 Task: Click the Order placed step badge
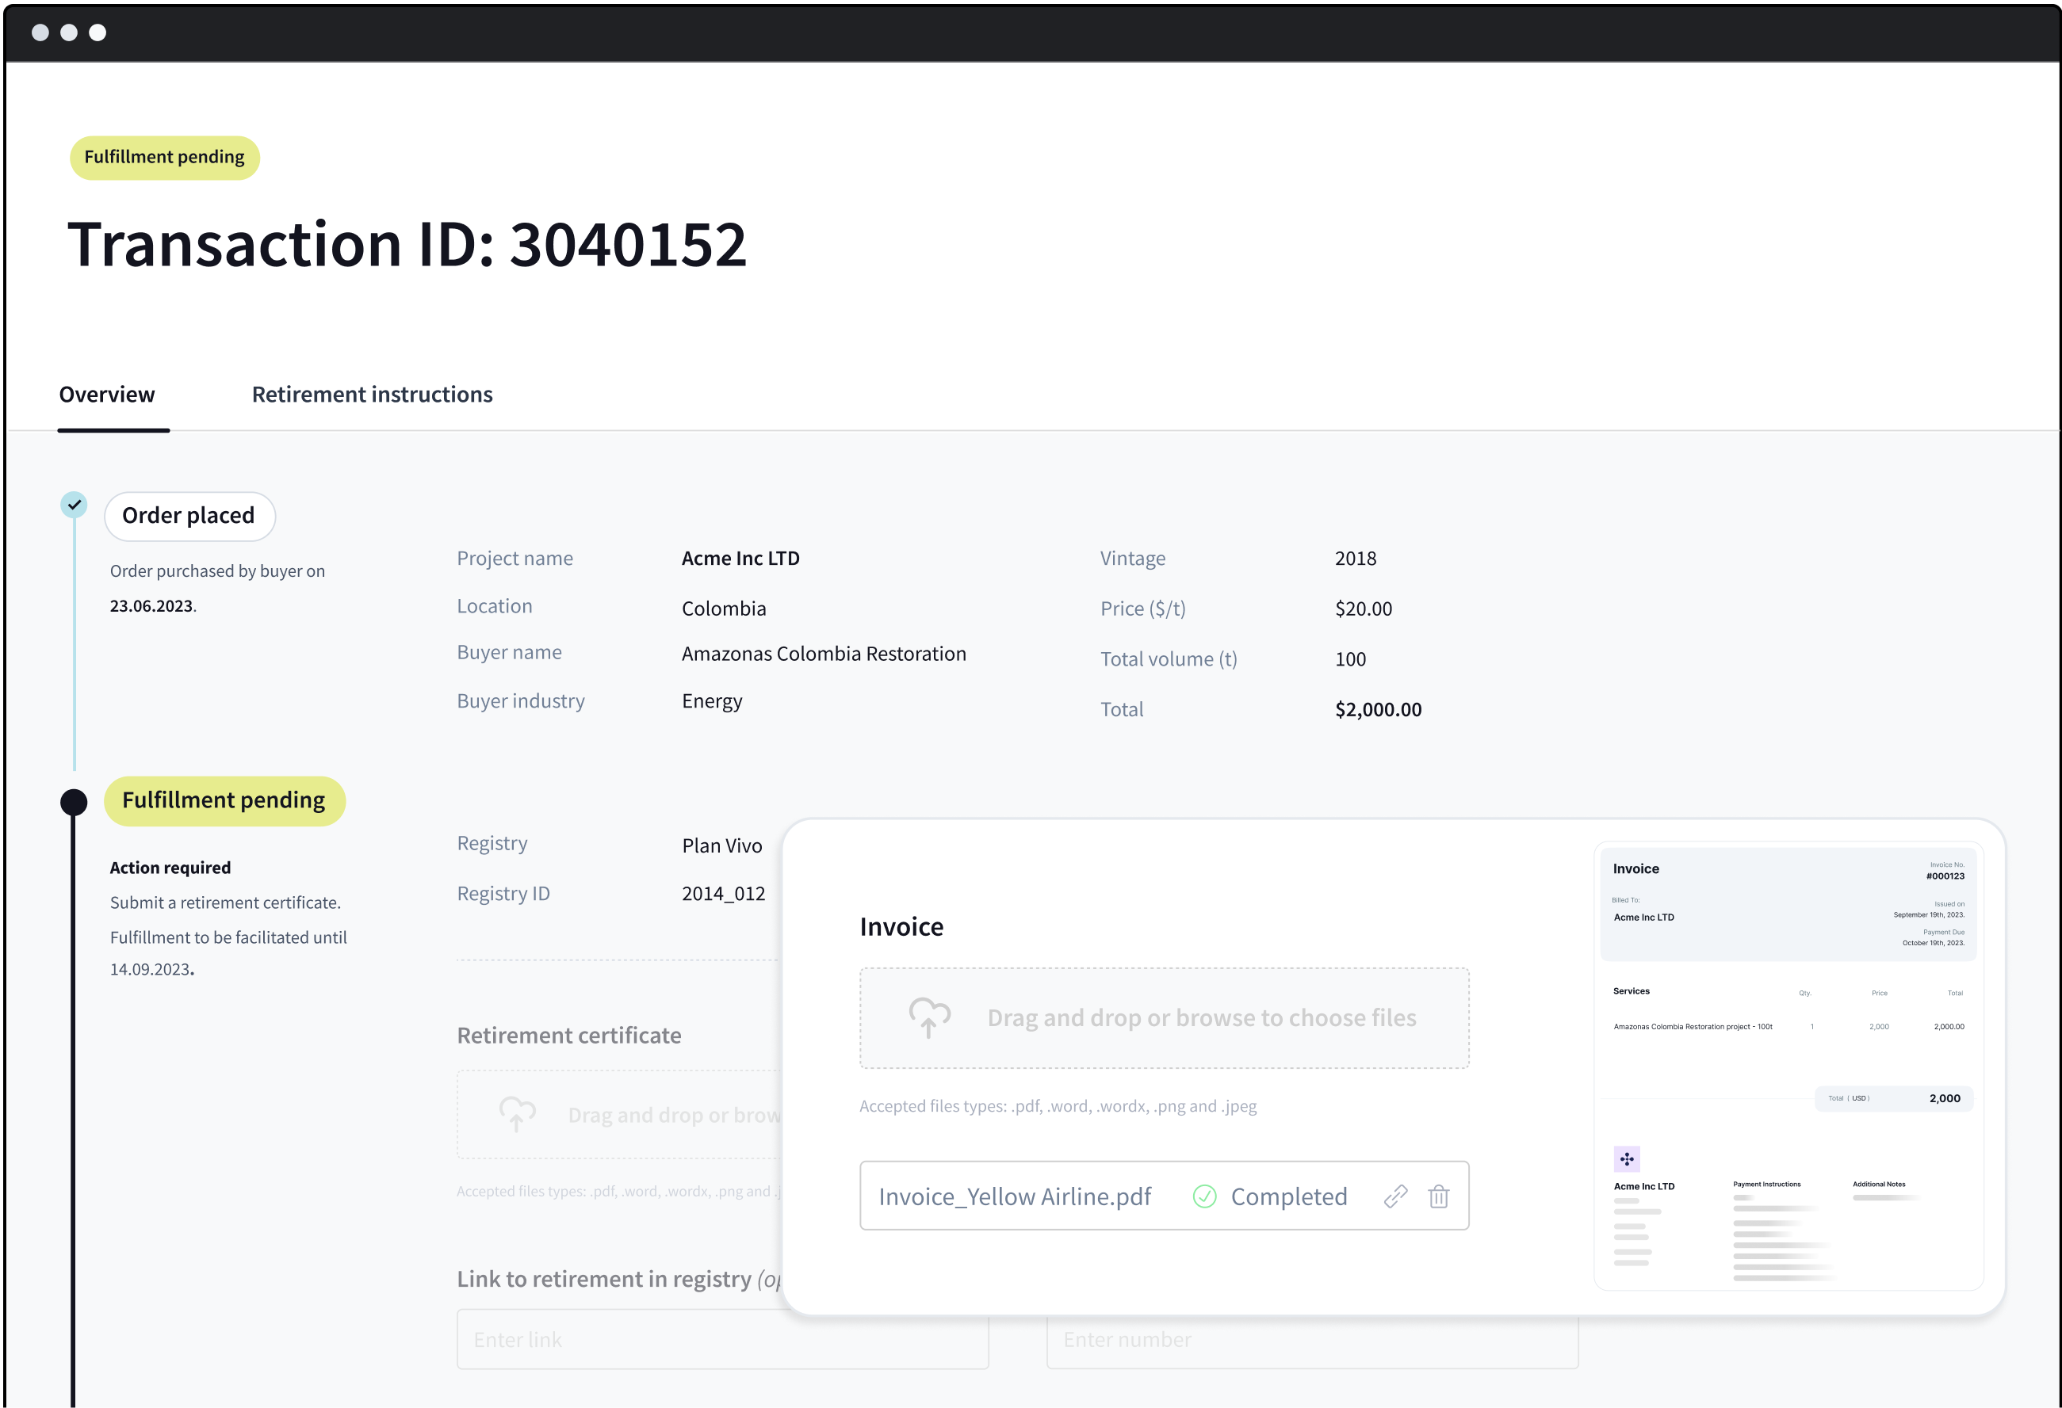coord(189,516)
